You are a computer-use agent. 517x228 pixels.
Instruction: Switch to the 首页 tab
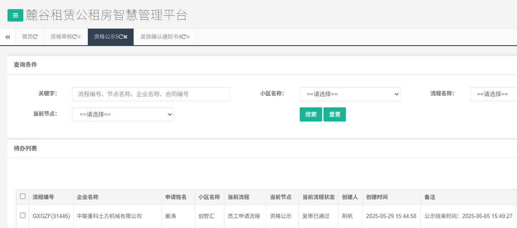click(x=27, y=37)
